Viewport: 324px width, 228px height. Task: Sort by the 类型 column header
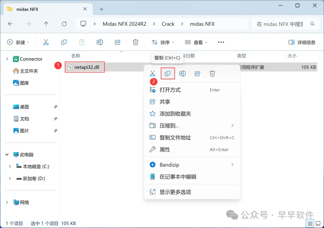[x=241, y=56]
